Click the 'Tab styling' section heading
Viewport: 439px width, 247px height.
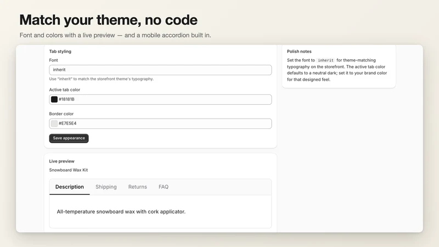(60, 51)
